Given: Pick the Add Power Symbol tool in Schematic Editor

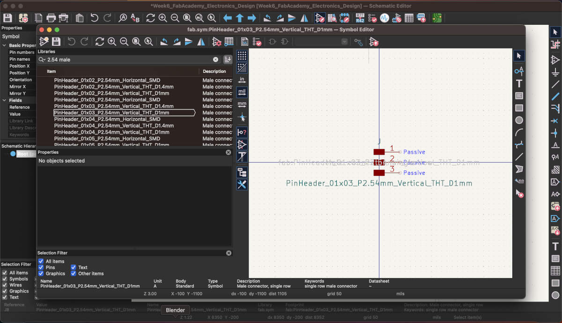Looking at the screenshot, I should pyautogui.click(x=555, y=72).
